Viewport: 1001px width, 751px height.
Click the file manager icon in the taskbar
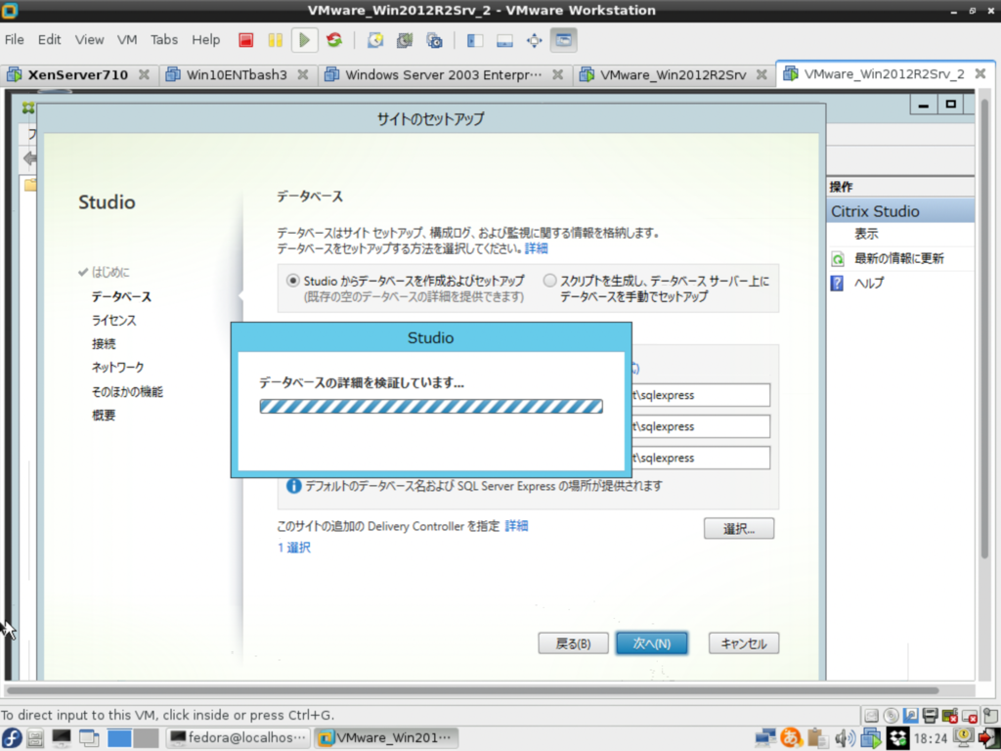tap(35, 737)
